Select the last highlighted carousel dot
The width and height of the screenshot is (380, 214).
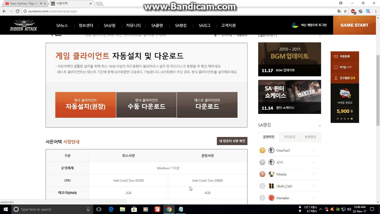click(352, 119)
